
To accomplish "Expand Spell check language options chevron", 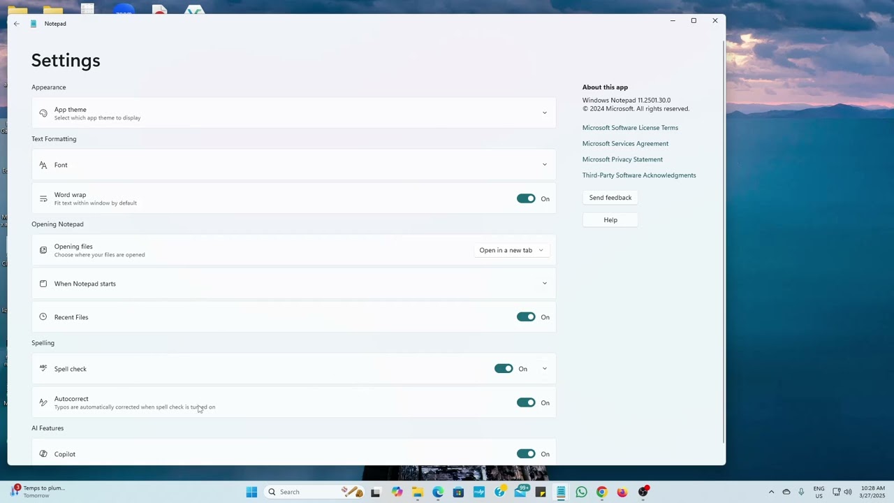I will [x=545, y=369].
